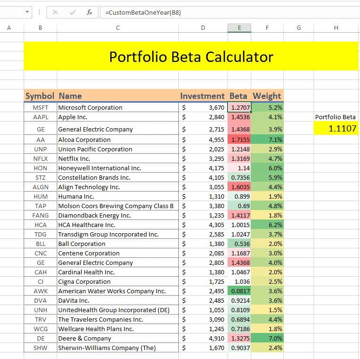Select the yellow Portfolio Beta value 1.1107
This screenshot has width=360, height=359.
coord(336,128)
